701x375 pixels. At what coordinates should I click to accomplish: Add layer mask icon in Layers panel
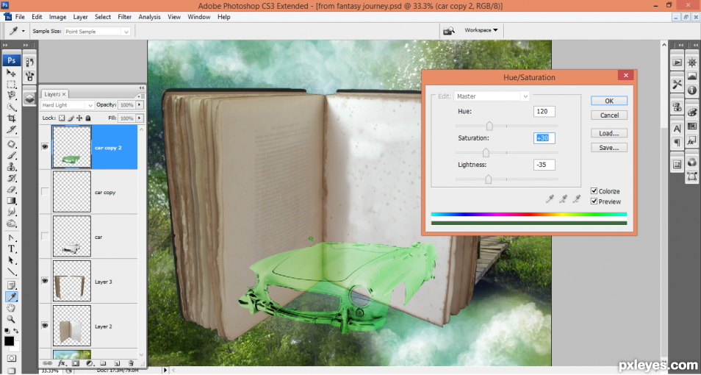[x=76, y=363]
